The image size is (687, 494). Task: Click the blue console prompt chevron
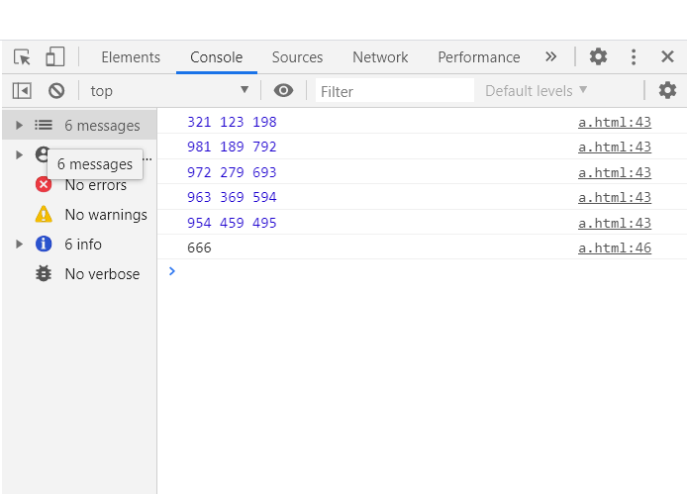(172, 271)
